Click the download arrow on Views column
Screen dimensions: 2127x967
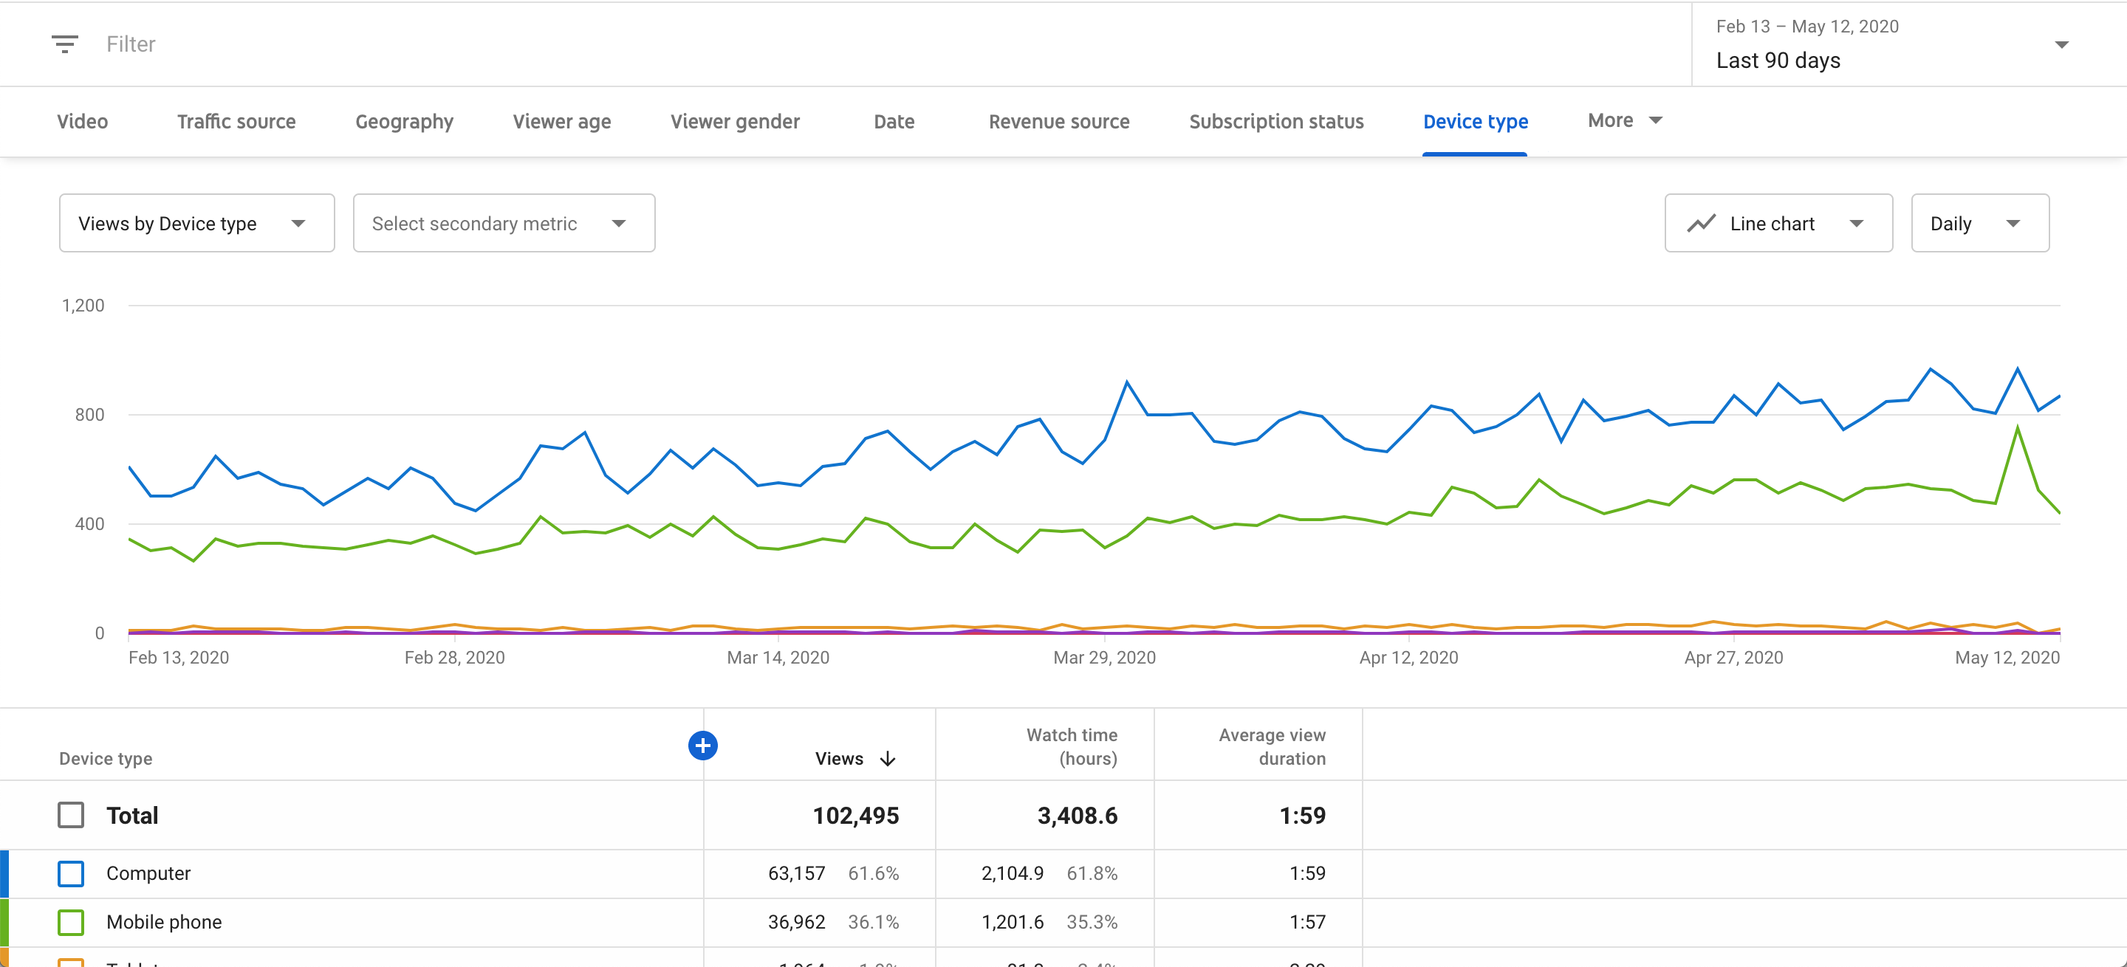point(888,757)
